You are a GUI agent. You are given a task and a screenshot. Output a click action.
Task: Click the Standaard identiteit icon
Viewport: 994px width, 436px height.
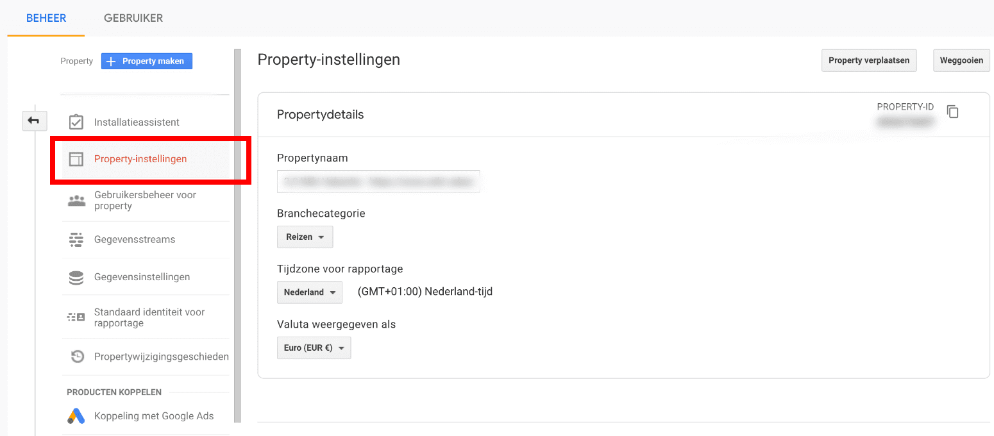[76, 317]
